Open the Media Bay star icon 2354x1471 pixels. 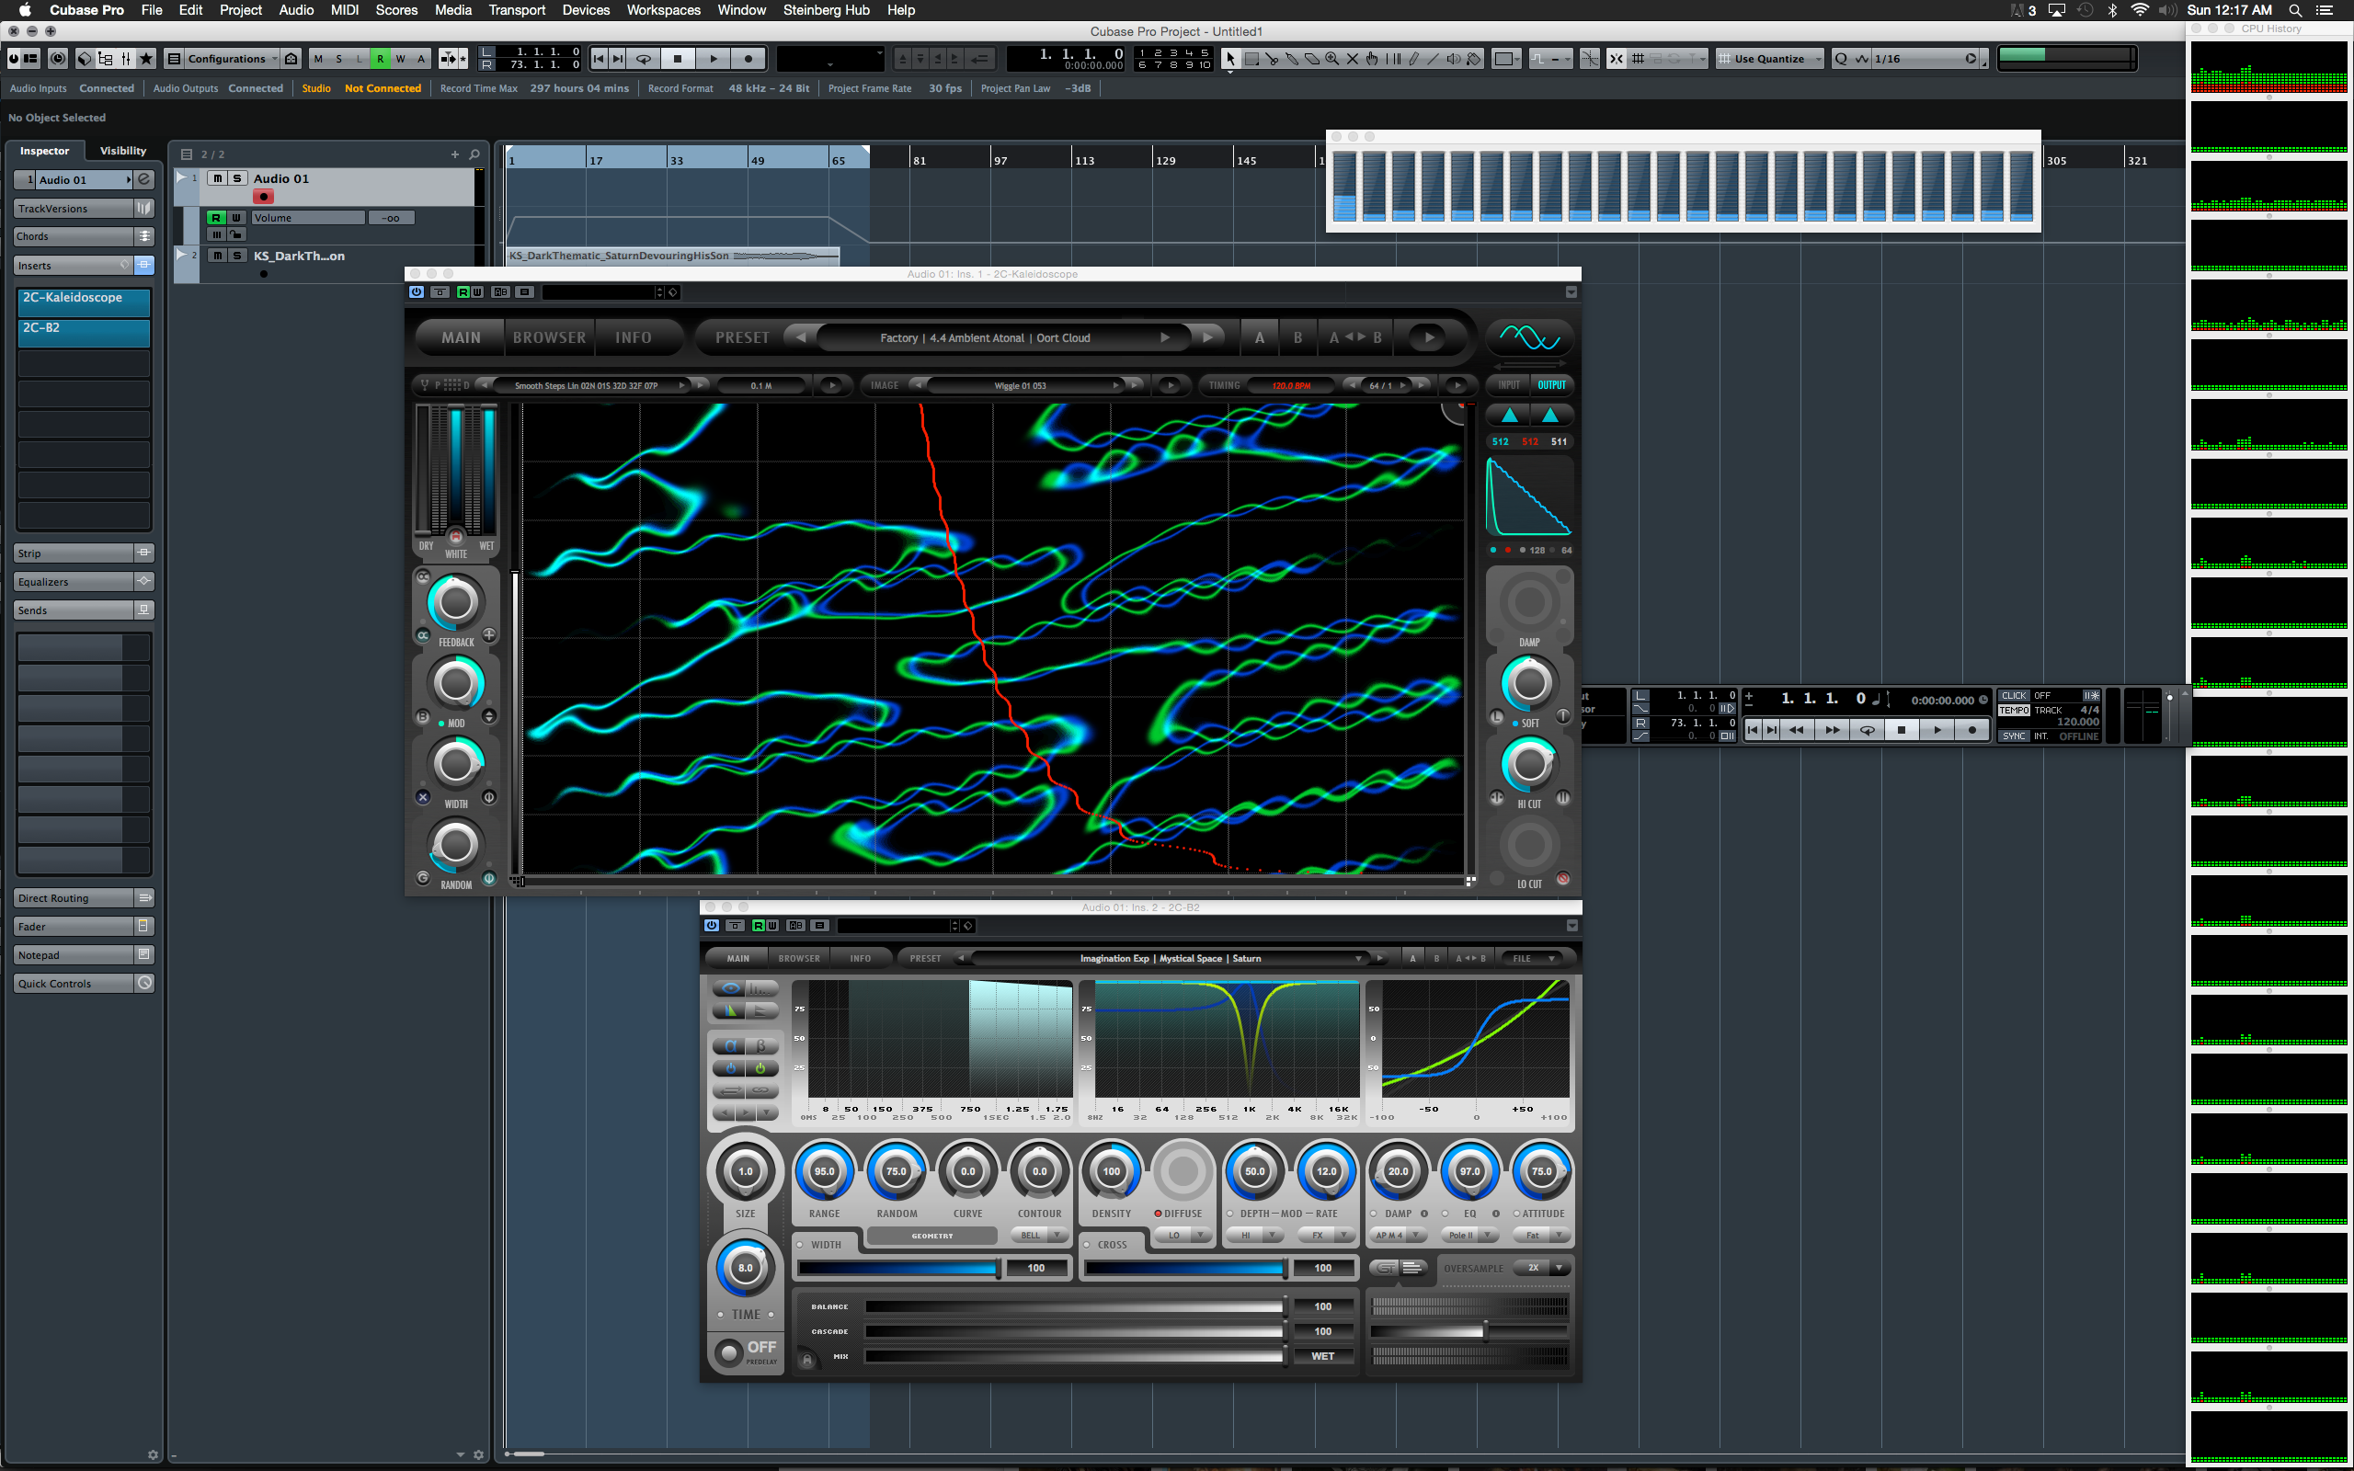(147, 60)
